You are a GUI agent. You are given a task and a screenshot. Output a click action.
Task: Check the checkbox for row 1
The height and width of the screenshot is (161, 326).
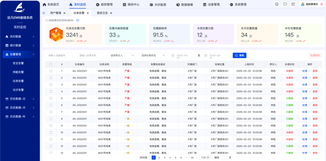point(51,71)
